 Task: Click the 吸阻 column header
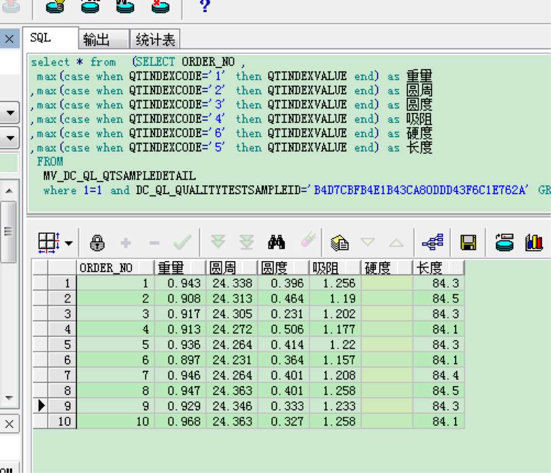click(x=335, y=268)
